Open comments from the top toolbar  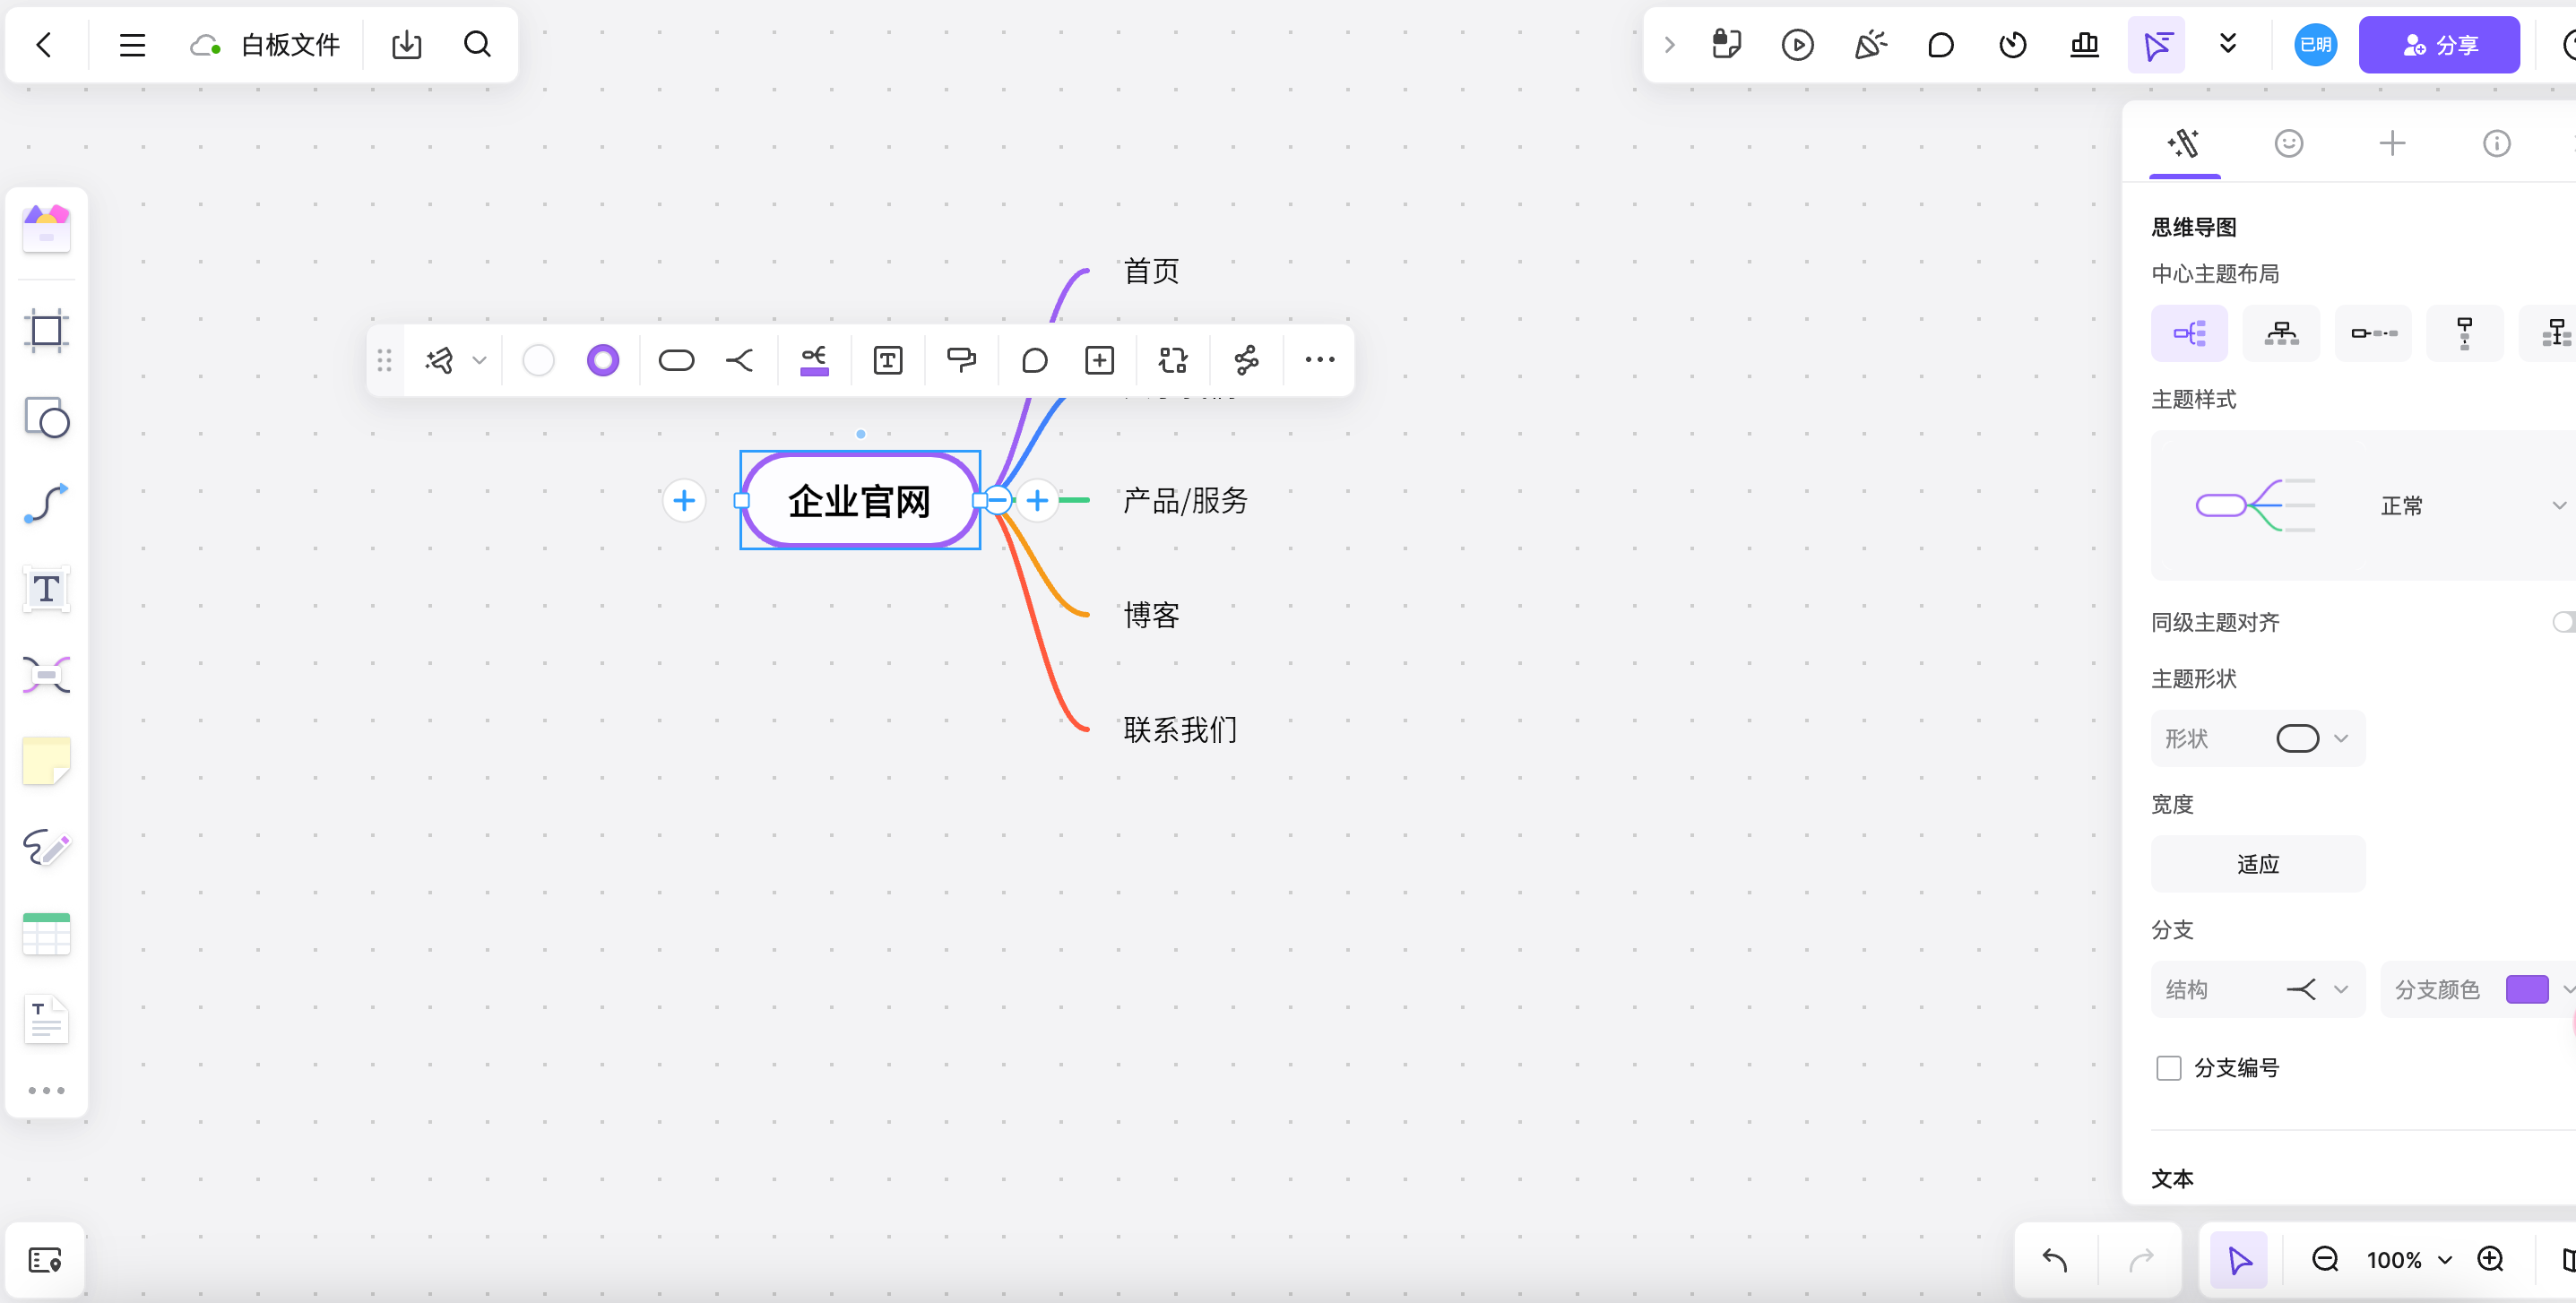pos(1940,45)
